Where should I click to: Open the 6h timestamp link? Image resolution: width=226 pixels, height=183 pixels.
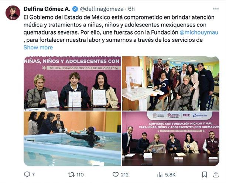131,9
